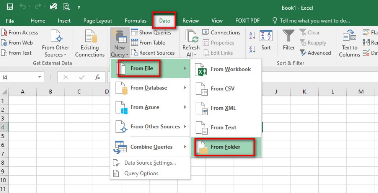Open From Other Sources ribbon dropdown
Image resolution: width=378 pixels, height=193 pixels.
[55, 43]
